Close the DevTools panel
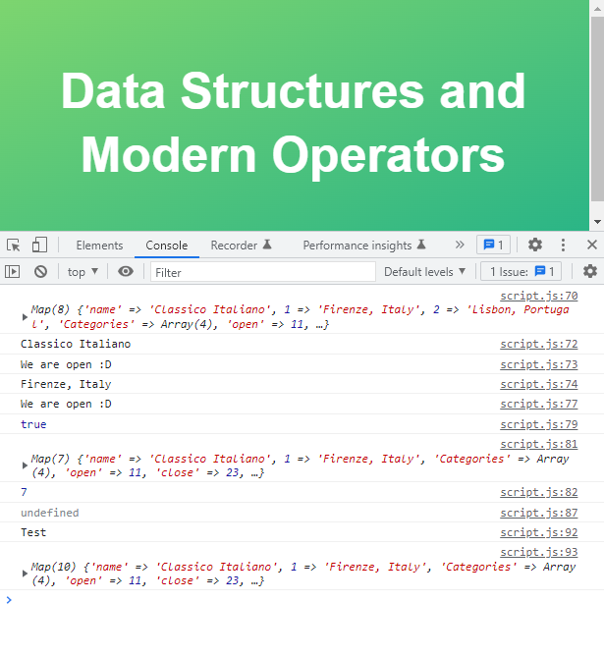604x656 pixels. pyautogui.click(x=592, y=245)
